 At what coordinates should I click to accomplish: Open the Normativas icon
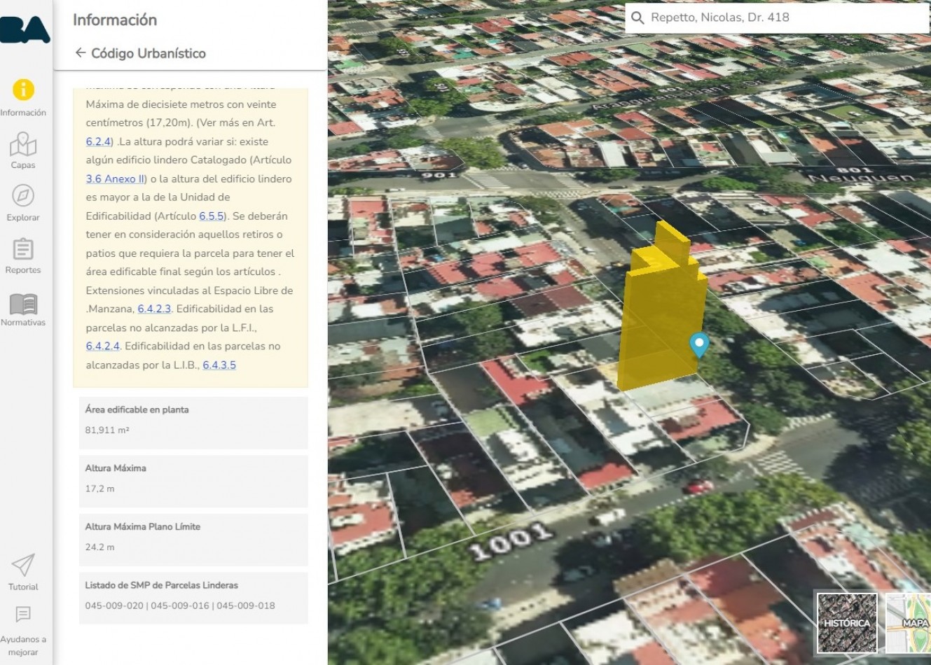coord(23,303)
